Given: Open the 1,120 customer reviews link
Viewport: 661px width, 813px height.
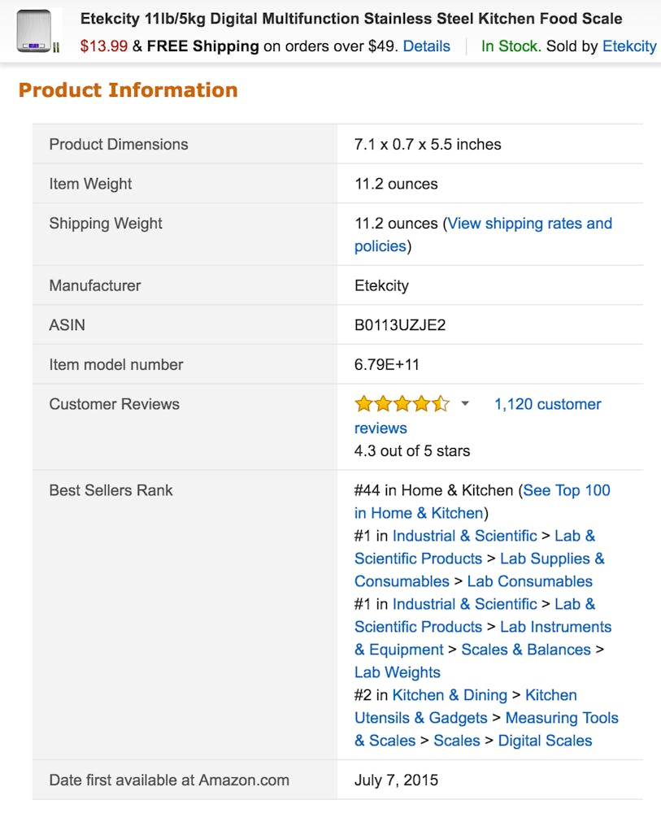Looking at the screenshot, I should (x=547, y=404).
